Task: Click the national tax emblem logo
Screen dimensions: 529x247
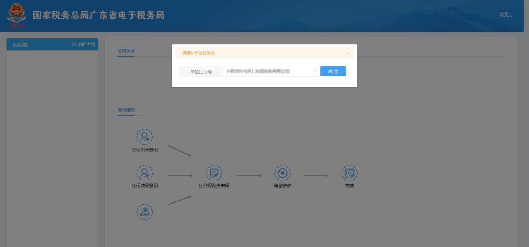Action: click(16, 15)
